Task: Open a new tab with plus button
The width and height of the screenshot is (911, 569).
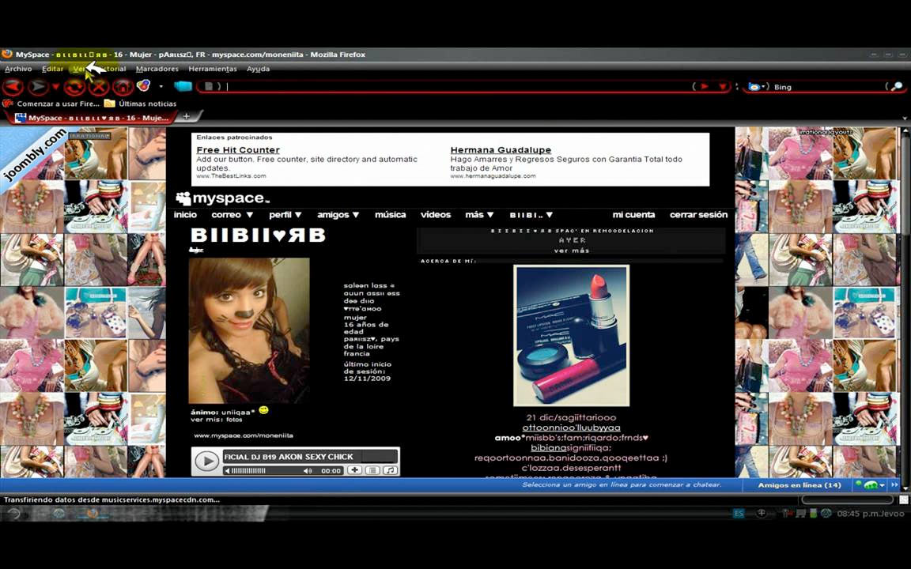Action: click(187, 116)
